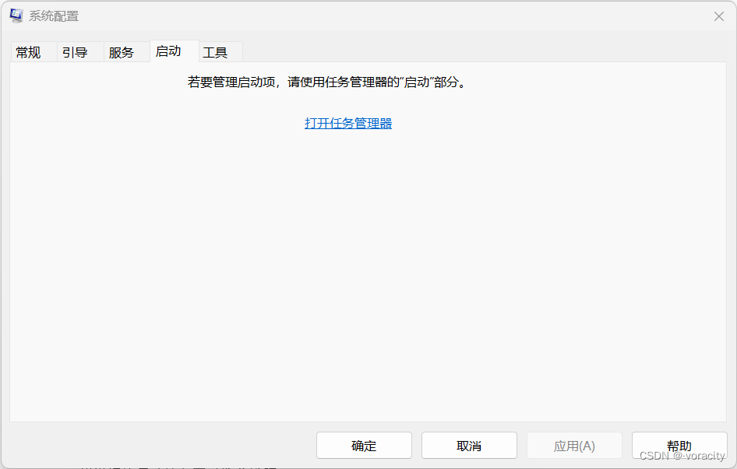Select the 服务 tab

point(122,52)
